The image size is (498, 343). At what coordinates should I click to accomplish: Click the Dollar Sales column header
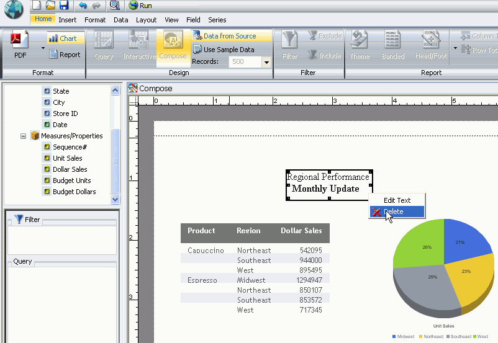pyautogui.click(x=301, y=231)
